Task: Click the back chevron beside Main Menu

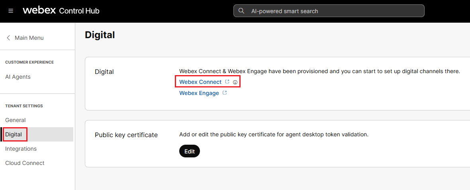Action: [x=8, y=38]
